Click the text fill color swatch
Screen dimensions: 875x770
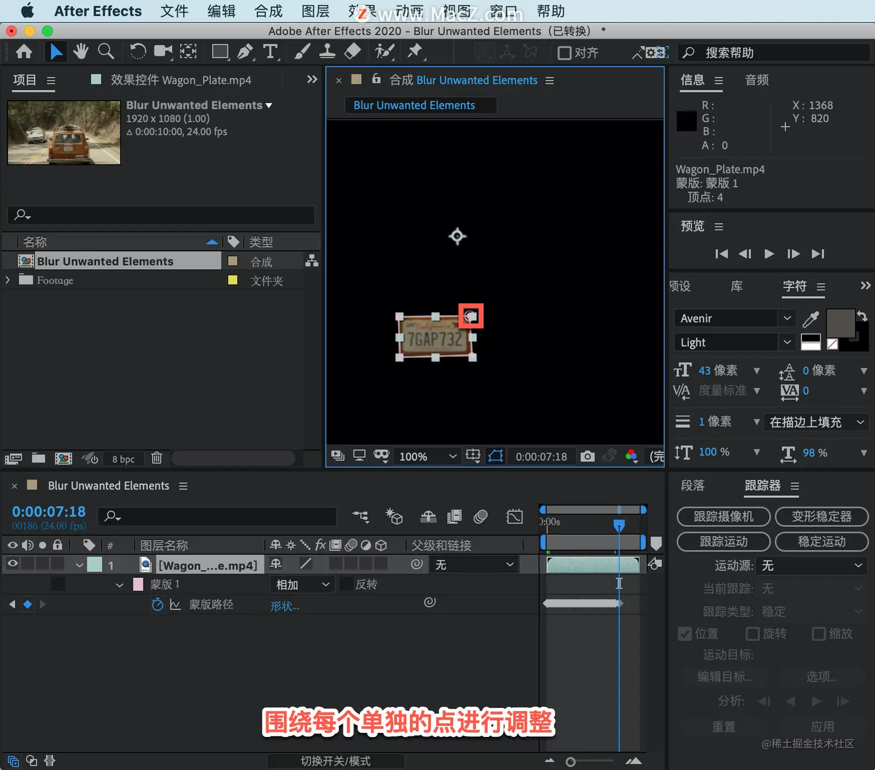(840, 323)
